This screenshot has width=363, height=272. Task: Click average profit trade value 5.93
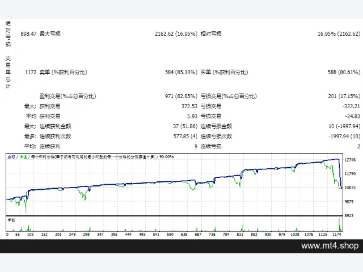coord(192,116)
